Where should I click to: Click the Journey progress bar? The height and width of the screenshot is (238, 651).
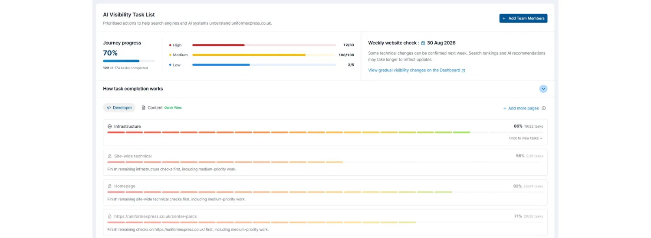129,61
